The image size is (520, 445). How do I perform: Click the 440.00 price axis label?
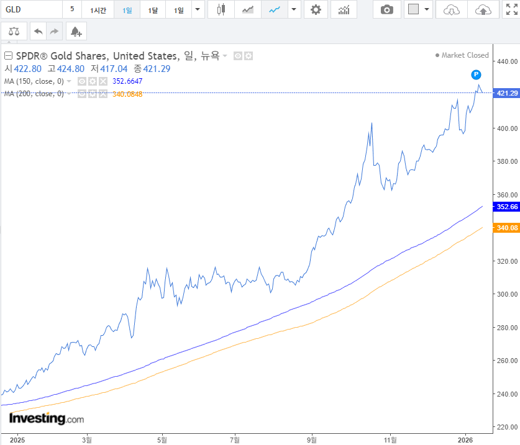click(507, 61)
